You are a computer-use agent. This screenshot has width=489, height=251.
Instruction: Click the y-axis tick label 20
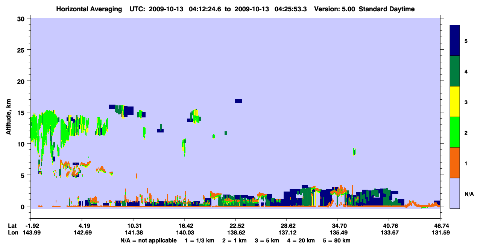point(22,81)
